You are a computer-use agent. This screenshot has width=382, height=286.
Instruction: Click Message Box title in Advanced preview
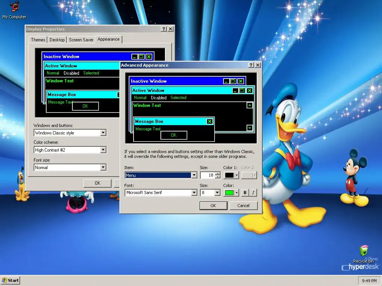coord(149,121)
